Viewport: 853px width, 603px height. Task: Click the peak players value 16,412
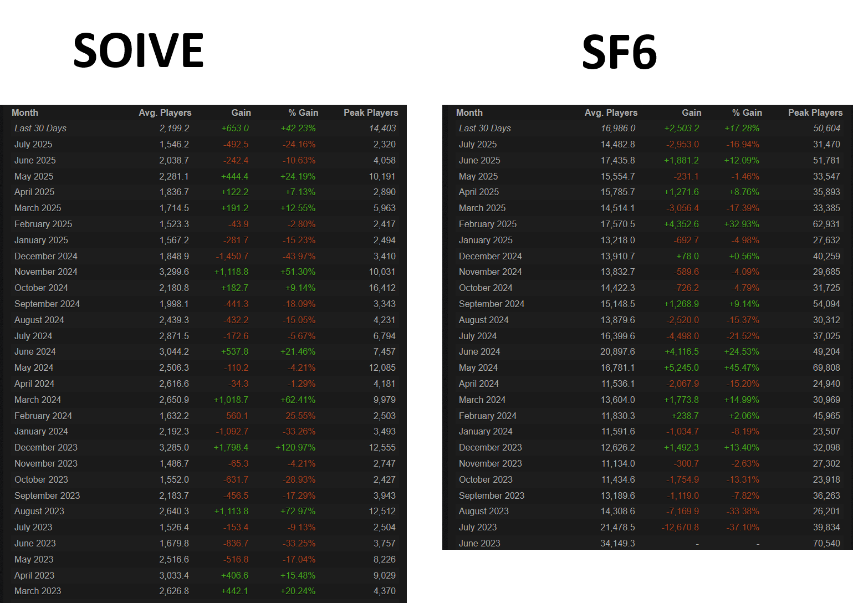(382, 288)
